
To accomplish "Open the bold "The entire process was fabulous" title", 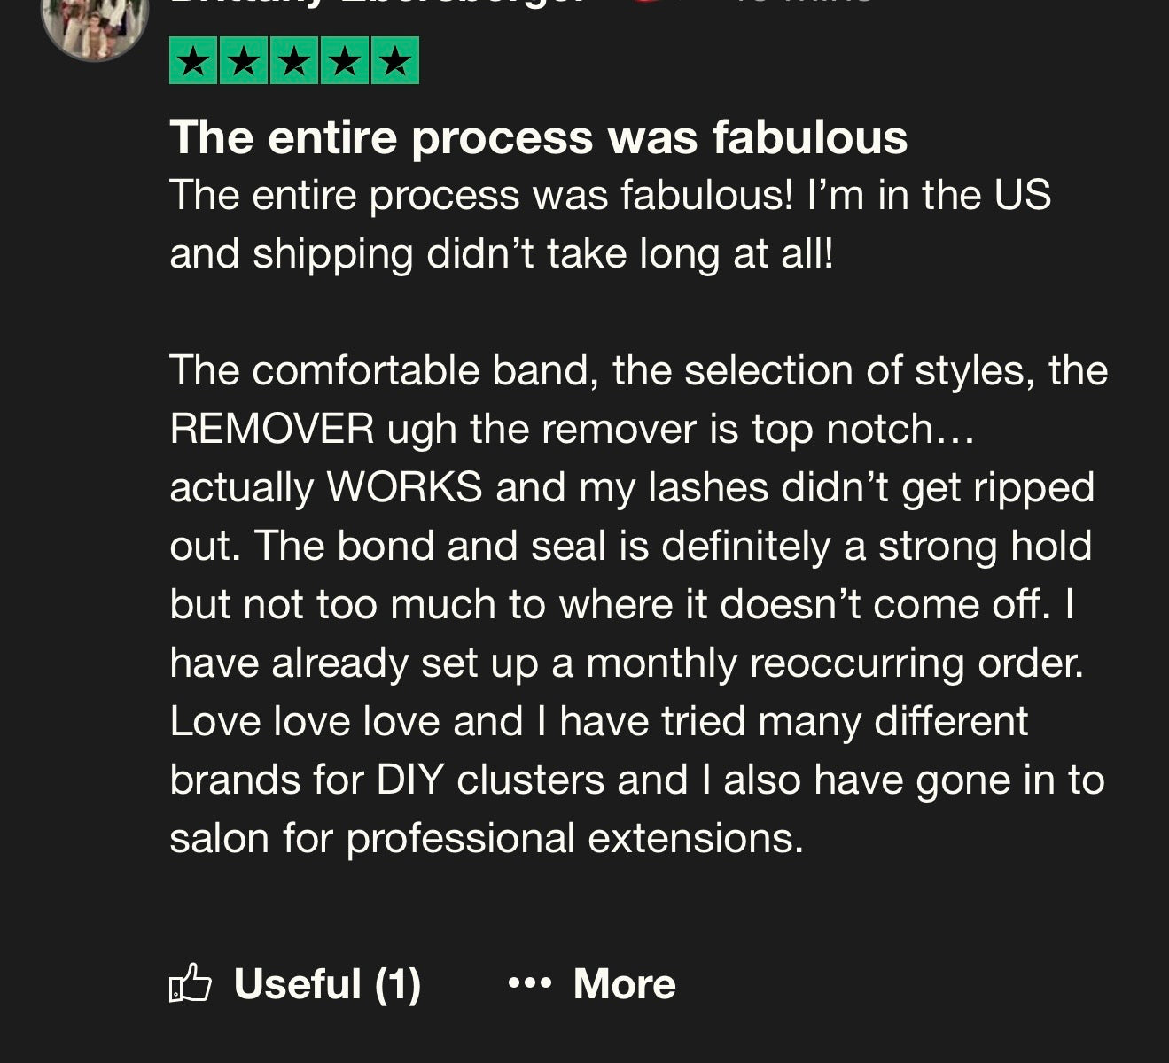I will click(538, 137).
